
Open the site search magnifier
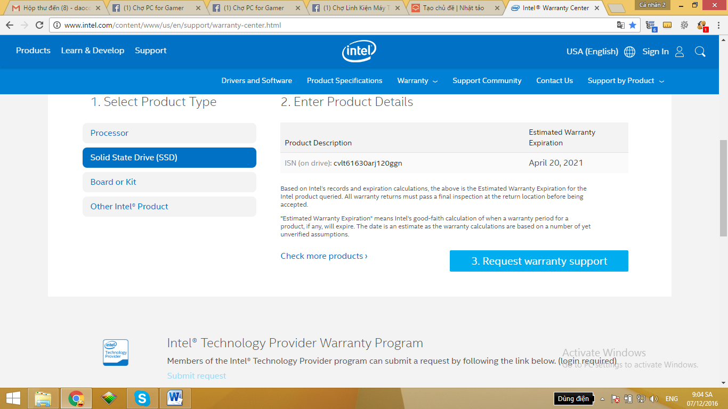coord(700,52)
